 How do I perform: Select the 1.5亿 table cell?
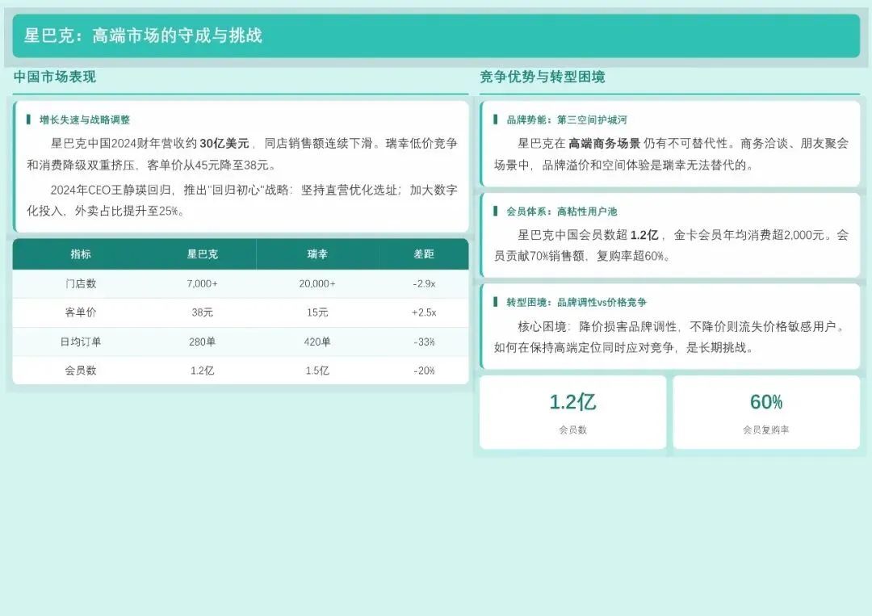[x=317, y=371]
